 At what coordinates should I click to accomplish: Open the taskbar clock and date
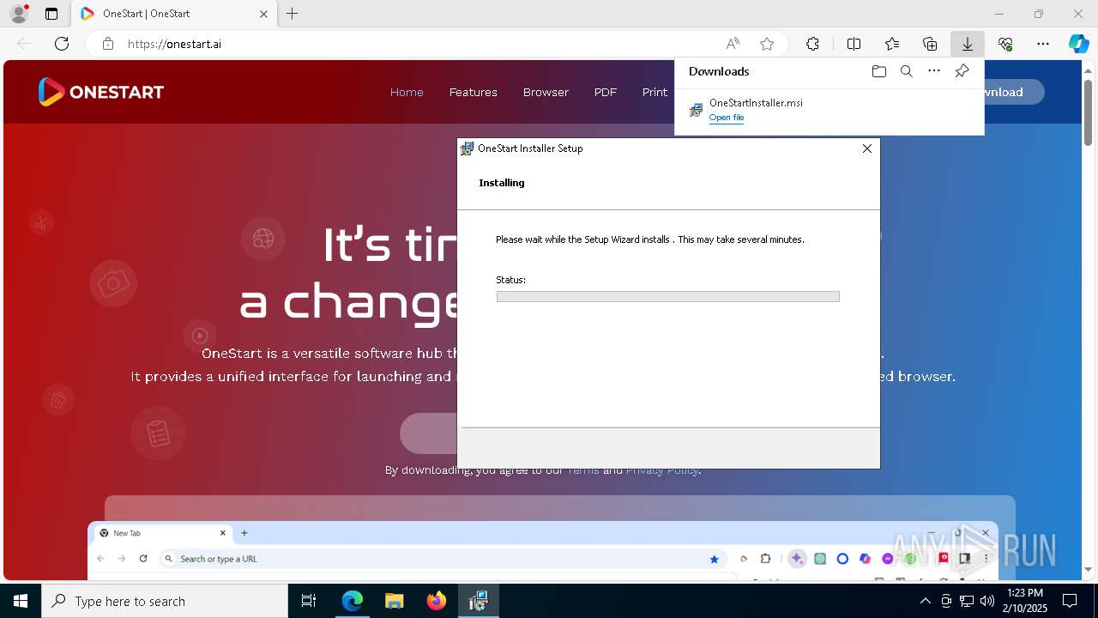click(1025, 601)
